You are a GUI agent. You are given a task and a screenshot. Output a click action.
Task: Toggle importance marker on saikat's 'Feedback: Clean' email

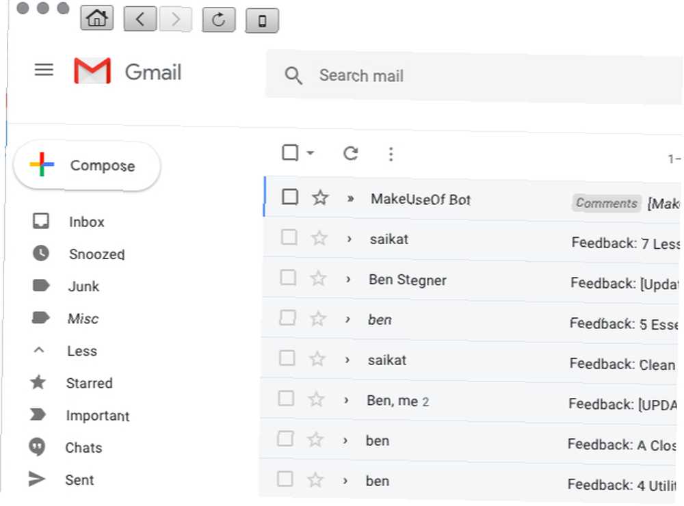click(x=347, y=360)
